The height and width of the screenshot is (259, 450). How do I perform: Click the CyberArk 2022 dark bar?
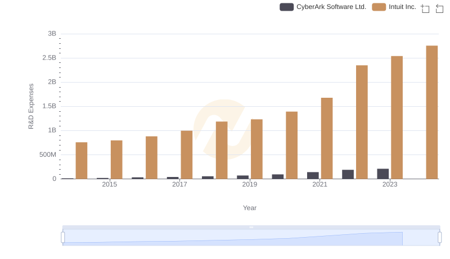348,175
